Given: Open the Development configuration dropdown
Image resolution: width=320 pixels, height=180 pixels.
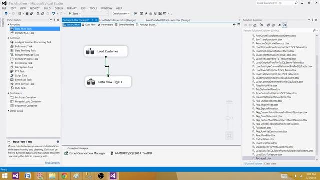Looking at the screenshot, I should [121, 13].
